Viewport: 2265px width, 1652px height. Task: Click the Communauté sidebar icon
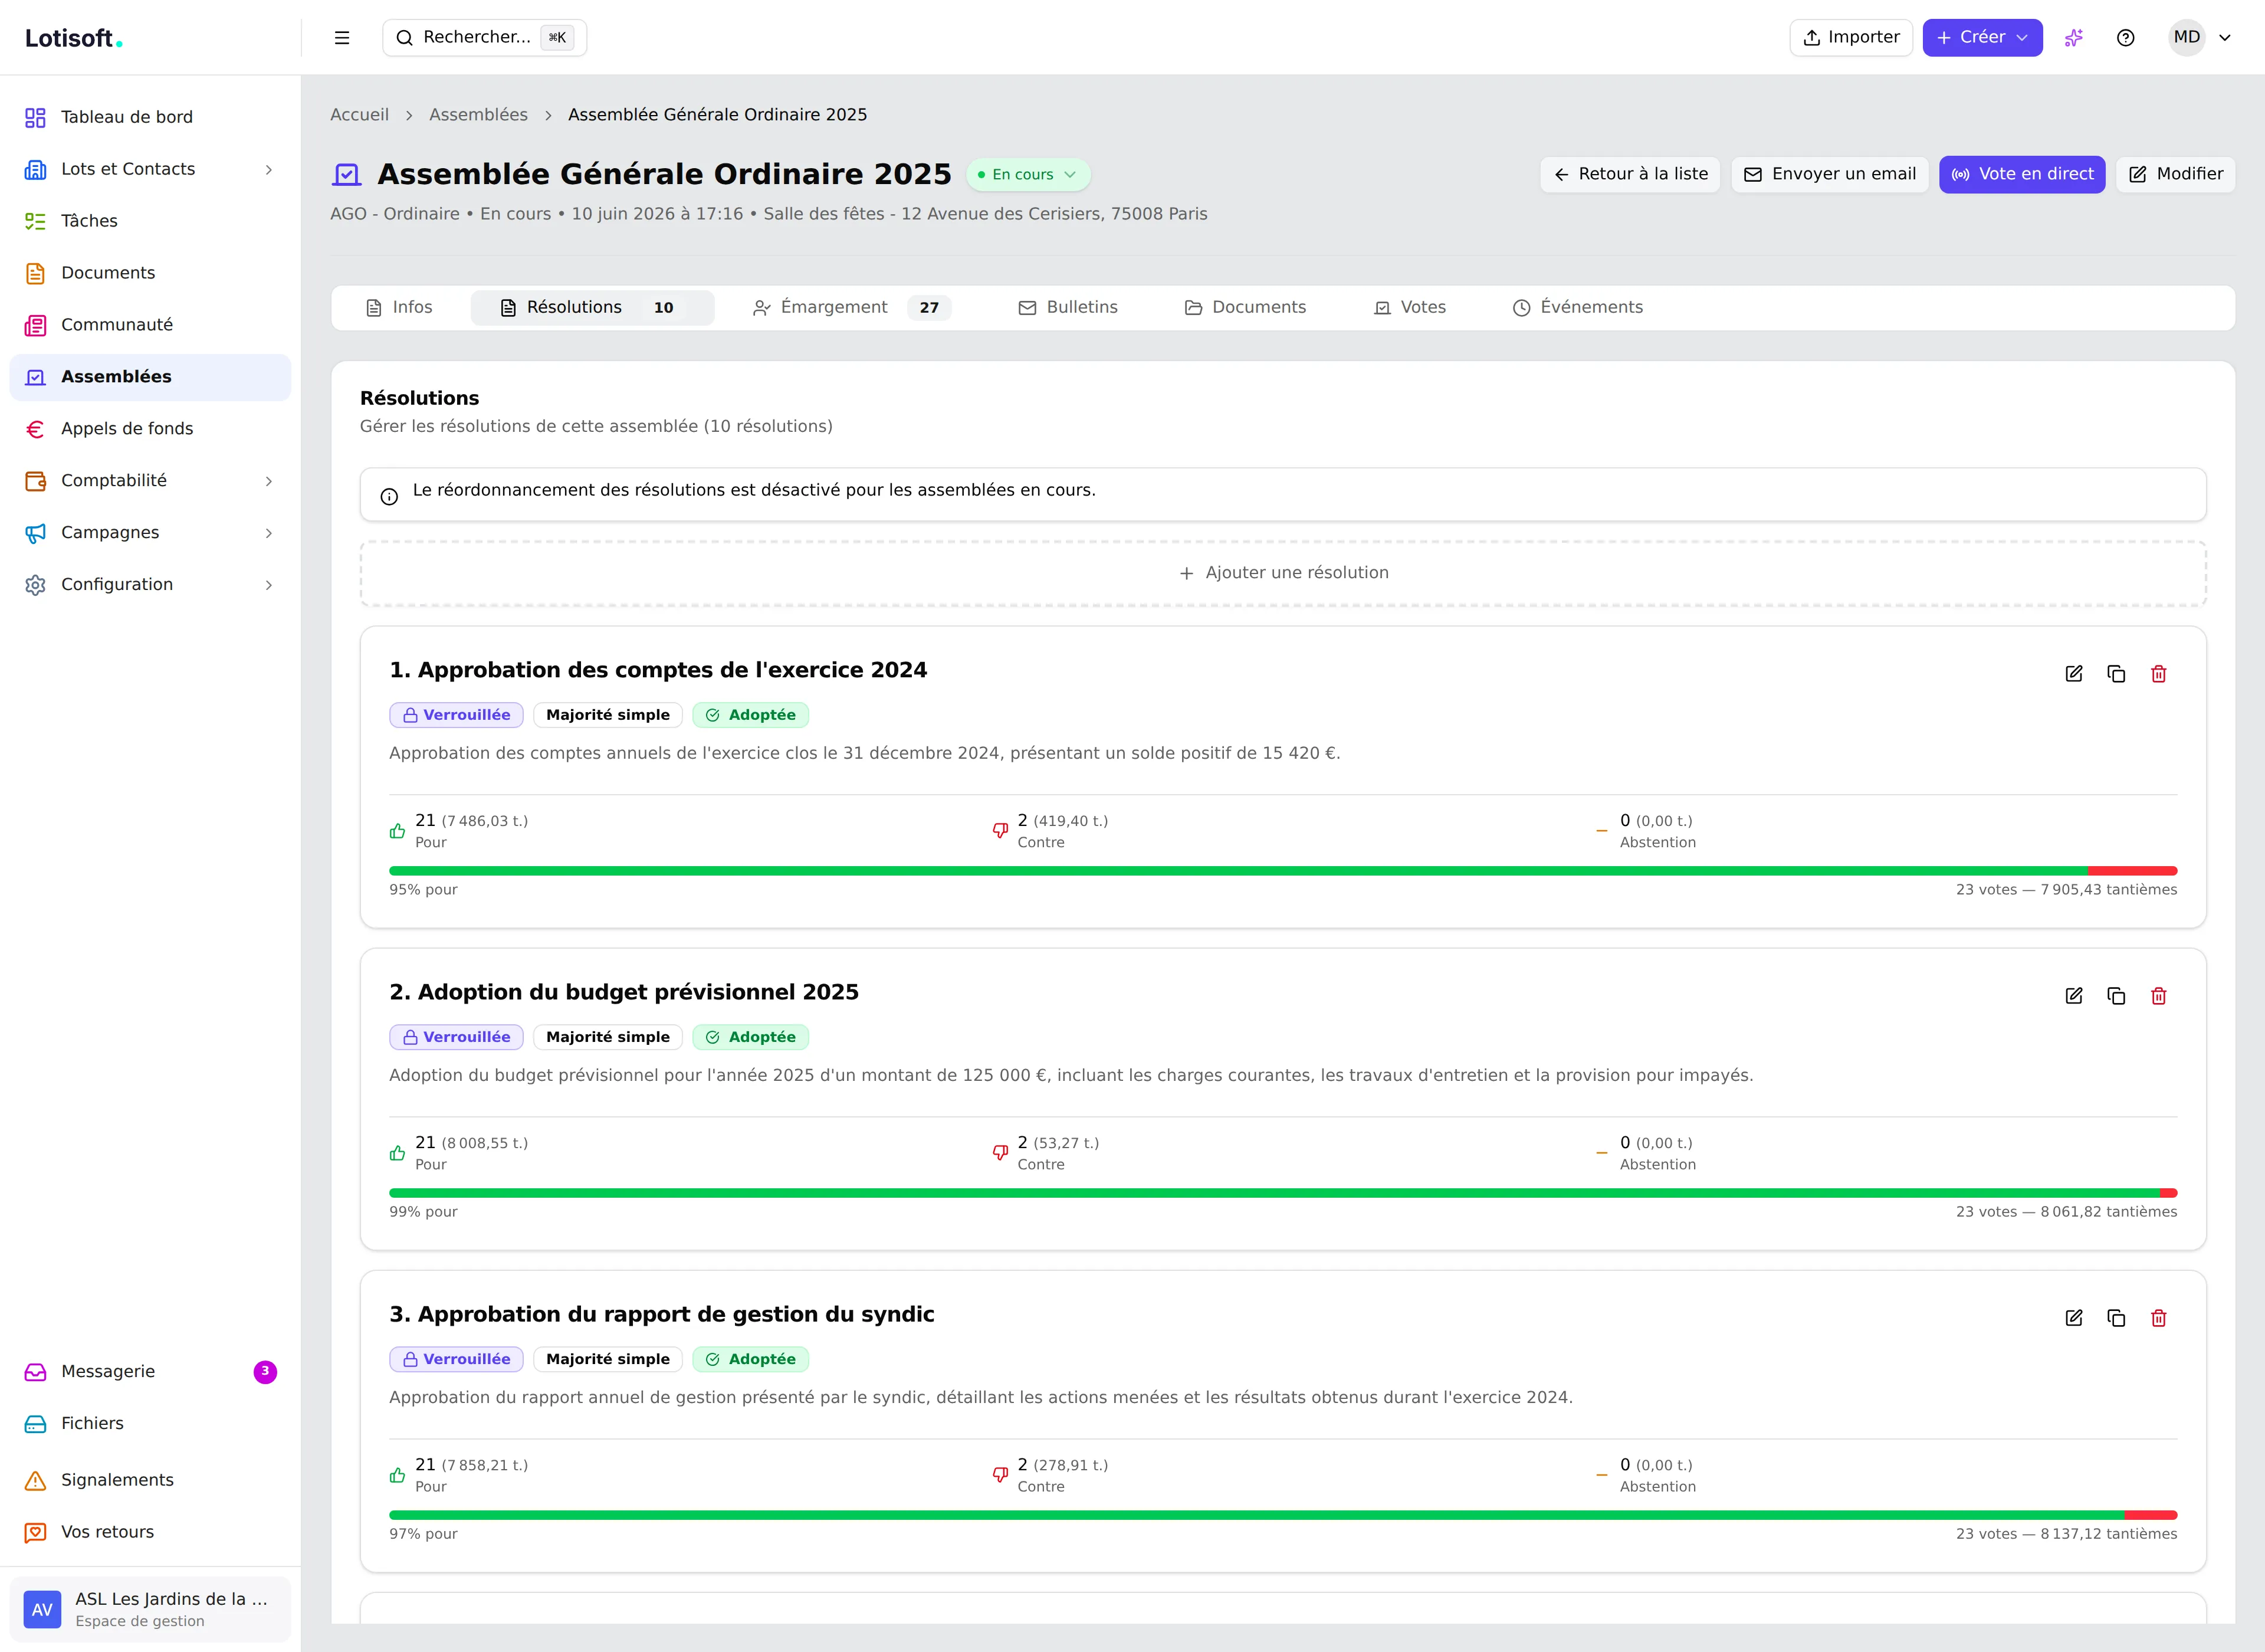[x=35, y=326]
